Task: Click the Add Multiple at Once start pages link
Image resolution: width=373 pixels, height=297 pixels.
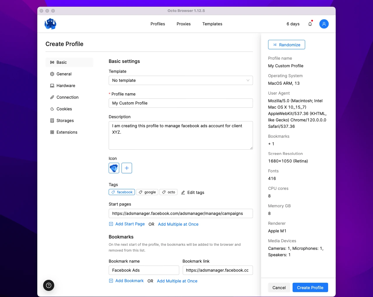Action: coord(178,224)
